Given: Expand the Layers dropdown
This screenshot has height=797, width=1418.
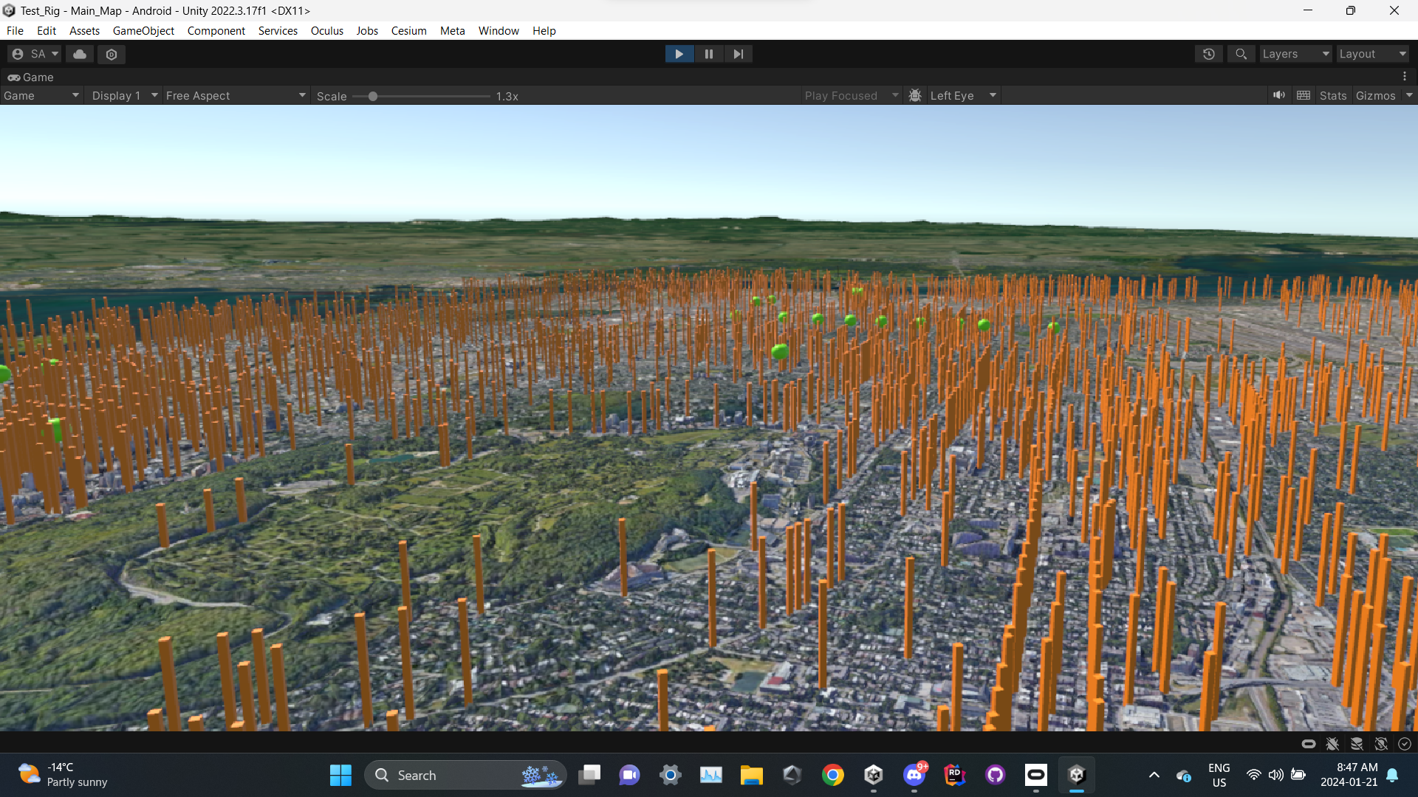Looking at the screenshot, I should (x=1295, y=54).
